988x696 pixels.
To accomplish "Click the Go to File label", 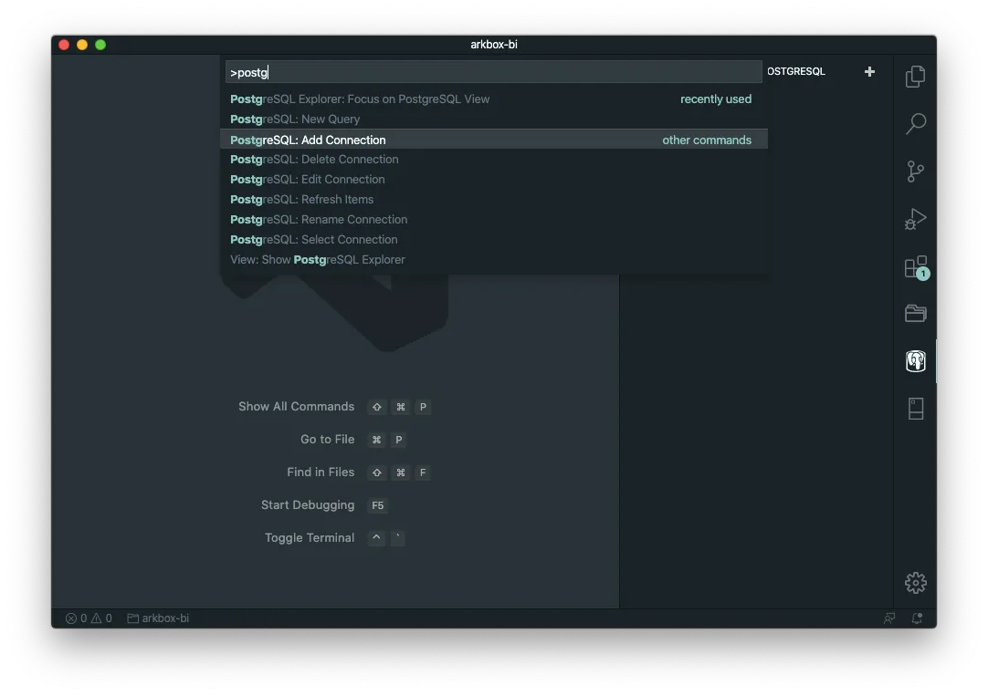I will (x=327, y=440).
